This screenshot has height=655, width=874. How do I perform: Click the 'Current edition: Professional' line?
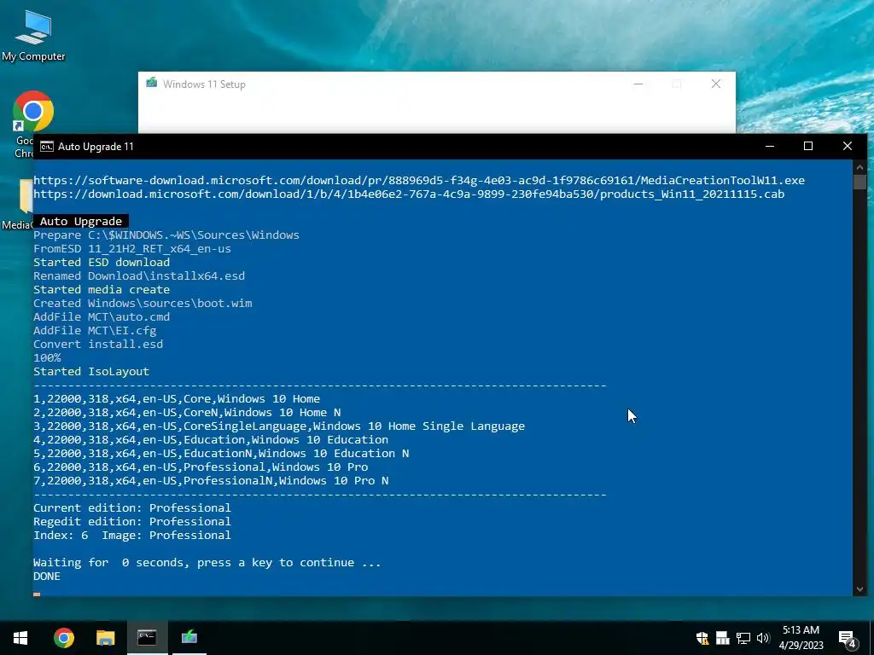(x=132, y=507)
